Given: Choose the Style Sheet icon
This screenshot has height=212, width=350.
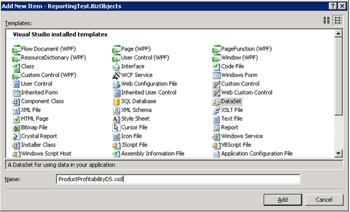Looking at the screenshot, I should click(x=116, y=119).
